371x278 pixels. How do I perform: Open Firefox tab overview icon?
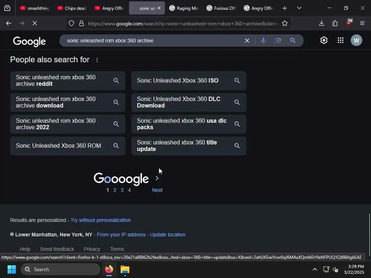(7, 8)
